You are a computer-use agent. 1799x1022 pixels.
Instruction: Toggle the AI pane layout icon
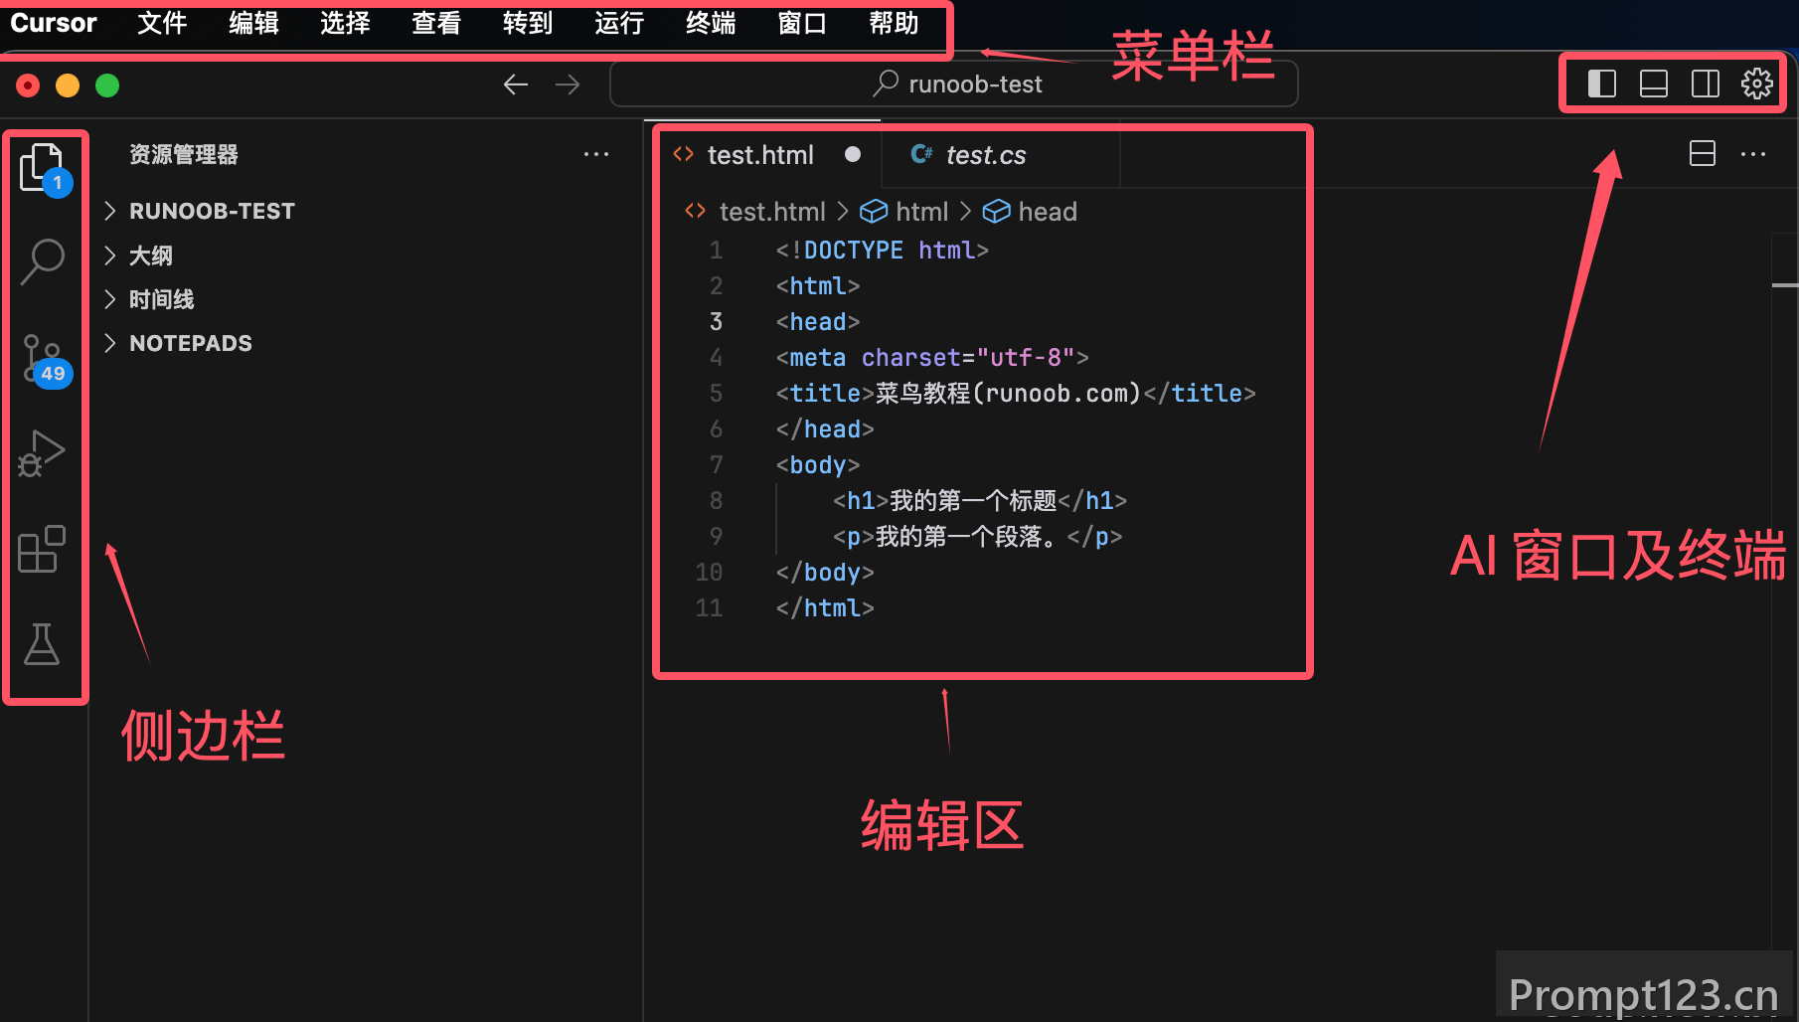pyautogui.click(x=1705, y=84)
